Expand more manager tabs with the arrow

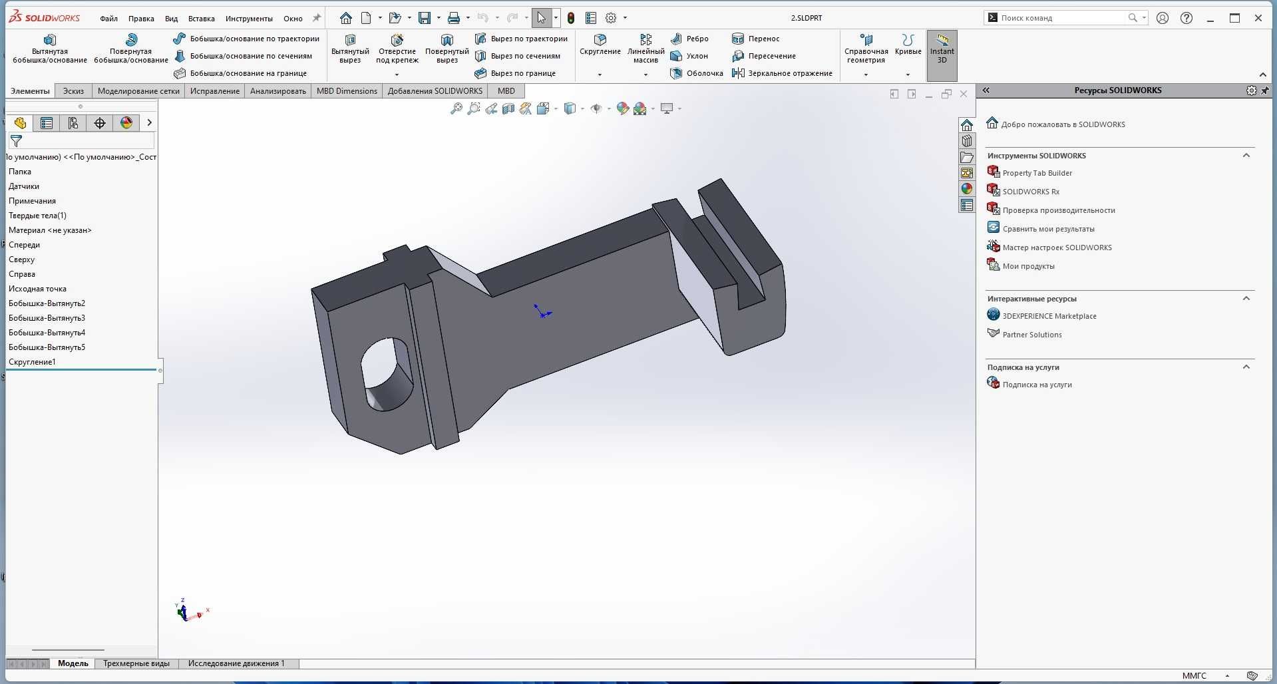coord(149,122)
